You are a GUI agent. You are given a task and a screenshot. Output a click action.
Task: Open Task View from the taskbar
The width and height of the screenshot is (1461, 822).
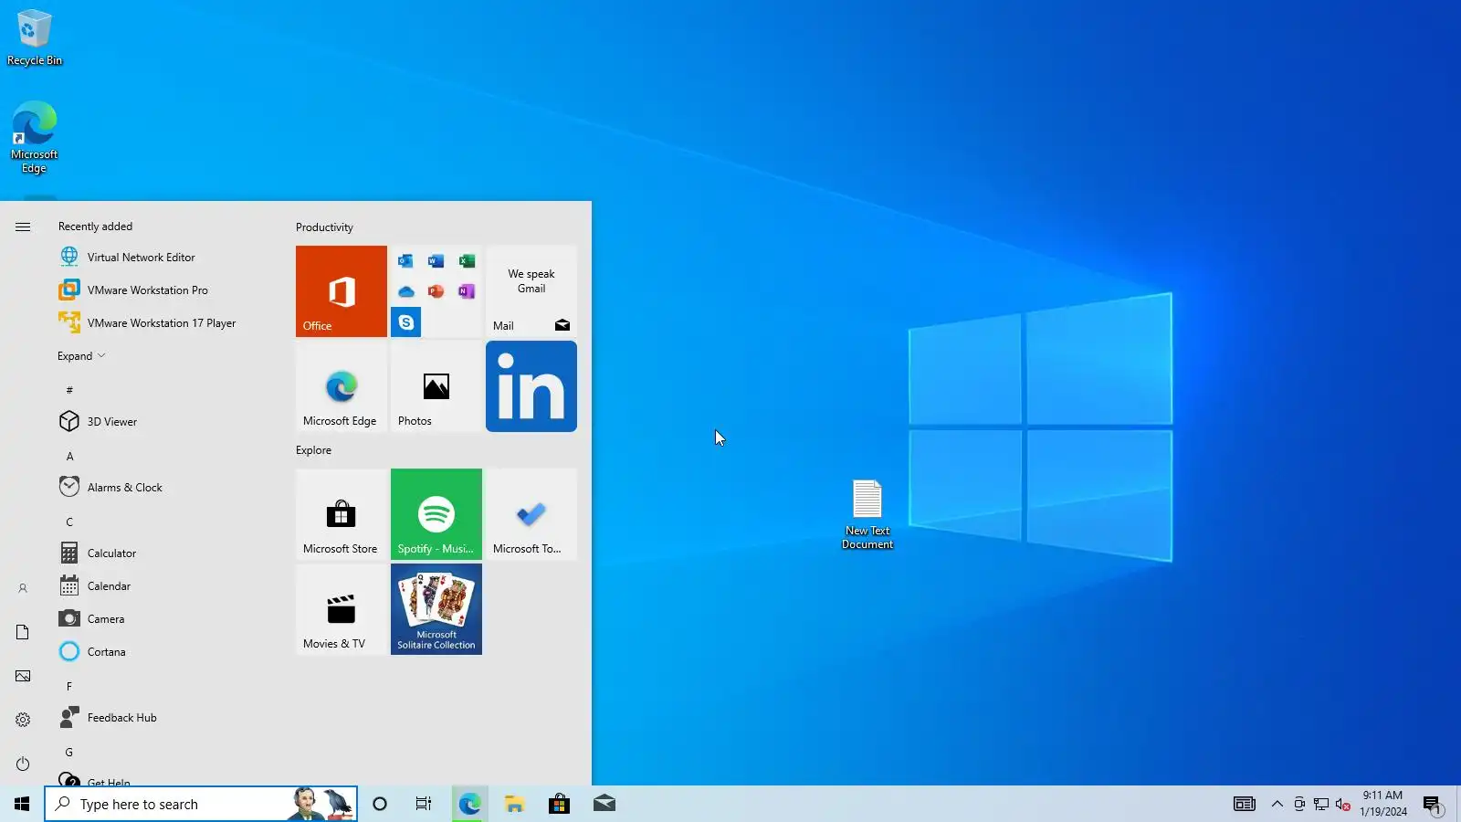click(x=424, y=804)
